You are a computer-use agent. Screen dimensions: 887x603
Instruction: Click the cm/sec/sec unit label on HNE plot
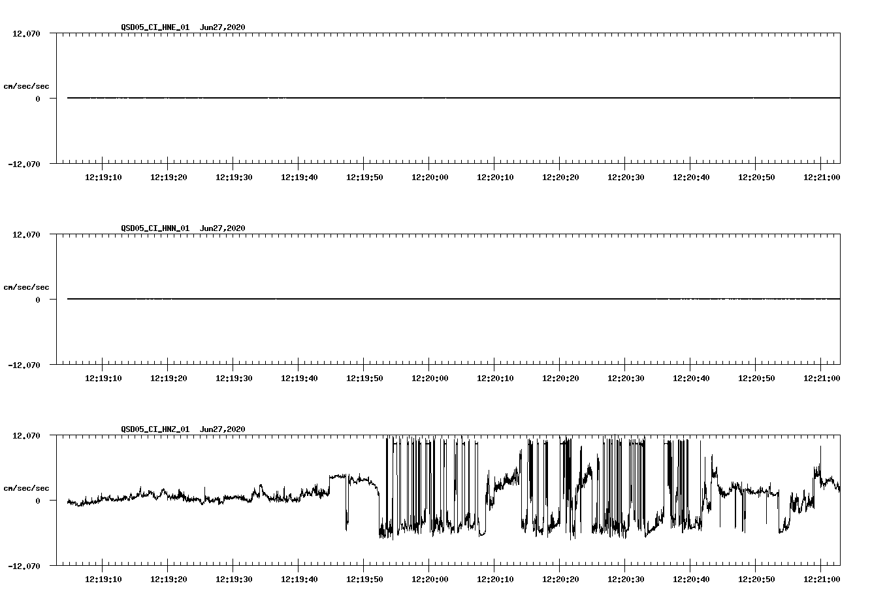click(x=26, y=86)
